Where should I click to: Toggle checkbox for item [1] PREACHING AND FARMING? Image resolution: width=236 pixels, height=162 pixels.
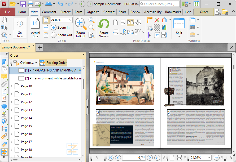tap(21, 70)
